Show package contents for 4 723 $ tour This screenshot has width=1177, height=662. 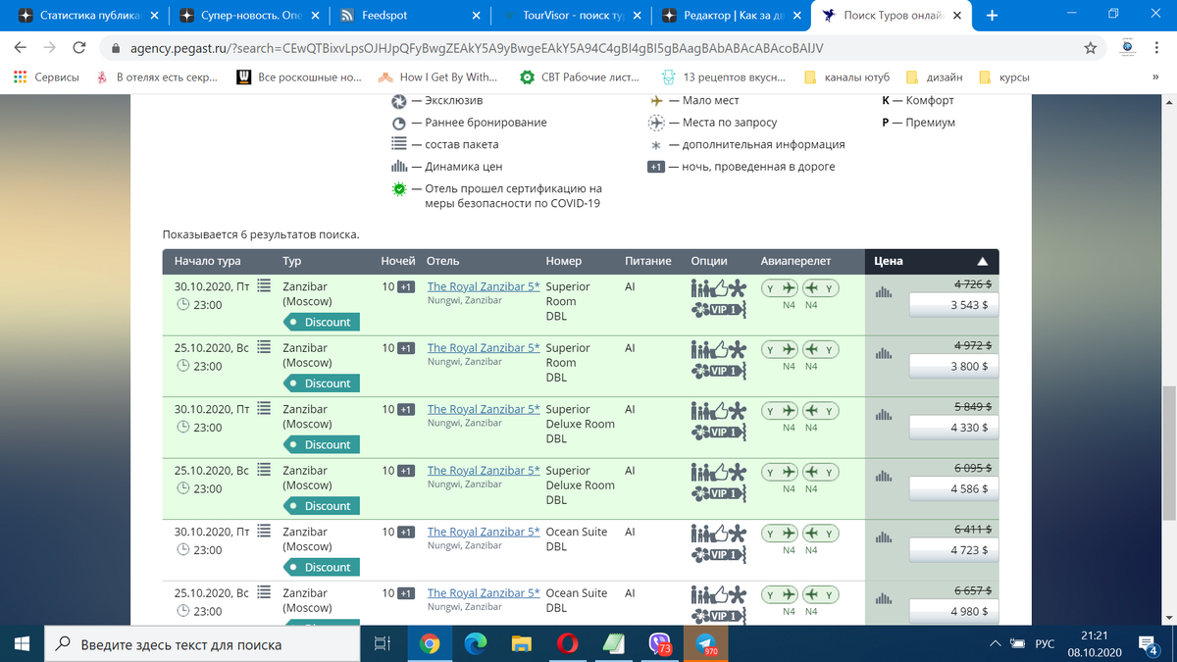point(263,532)
